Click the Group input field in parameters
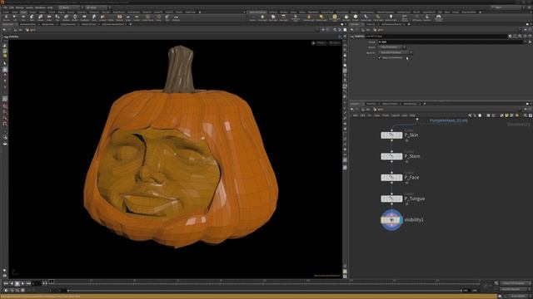 pos(450,42)
